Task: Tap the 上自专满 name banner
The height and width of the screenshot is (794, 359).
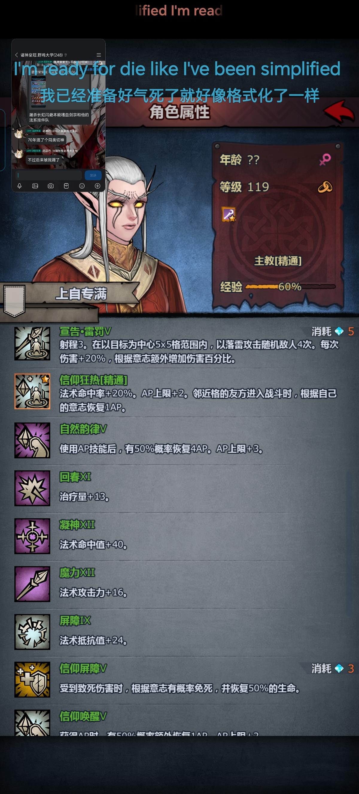Action: [81, 293]
